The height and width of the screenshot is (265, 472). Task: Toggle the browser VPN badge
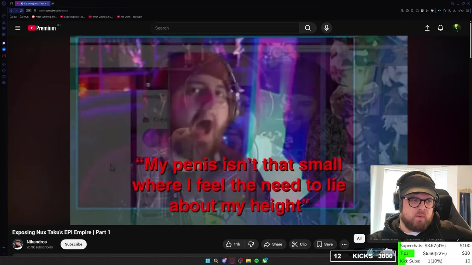tap(28, 11)
